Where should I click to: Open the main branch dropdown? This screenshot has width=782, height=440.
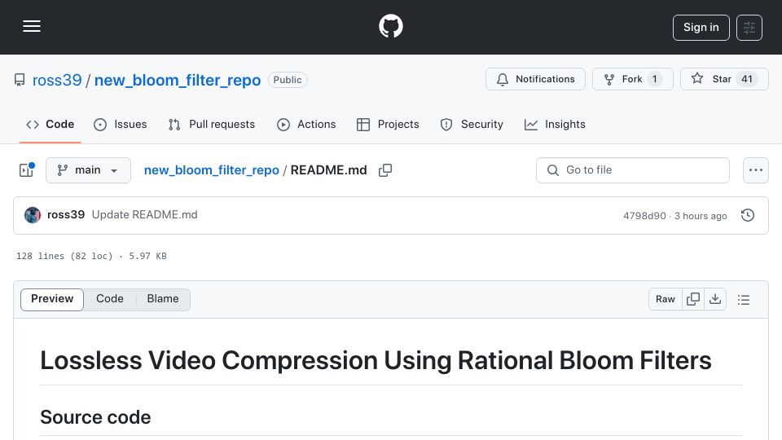click(88, 170)
